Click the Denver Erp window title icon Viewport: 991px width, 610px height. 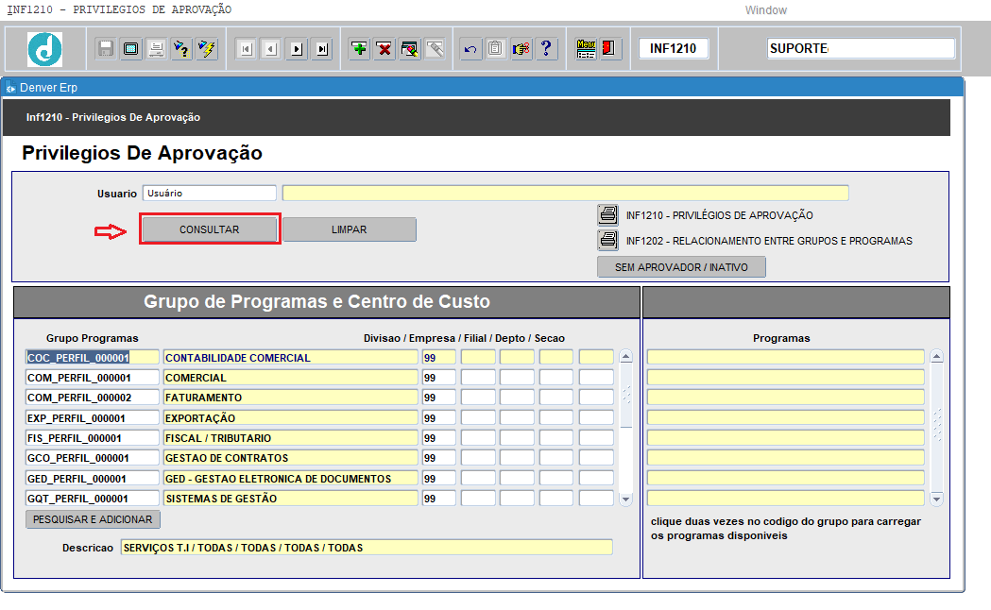pos(10,88)
